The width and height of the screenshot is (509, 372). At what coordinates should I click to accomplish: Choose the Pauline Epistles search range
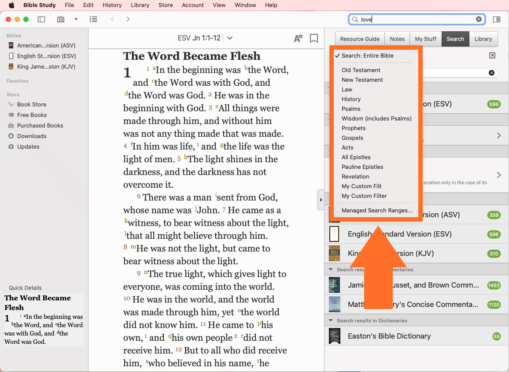click(x=362, y=167)
